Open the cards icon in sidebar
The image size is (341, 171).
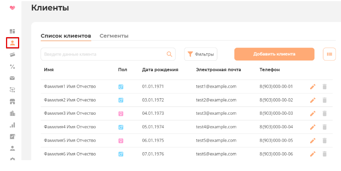click(12, 55)
